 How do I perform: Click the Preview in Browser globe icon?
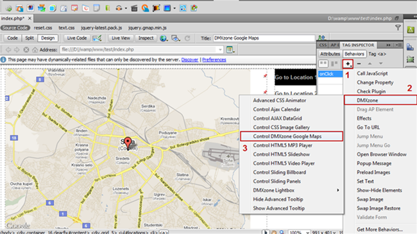[163, 38]
